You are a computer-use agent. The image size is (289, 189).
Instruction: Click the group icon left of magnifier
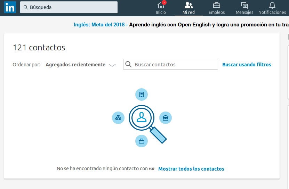point(118,118)
